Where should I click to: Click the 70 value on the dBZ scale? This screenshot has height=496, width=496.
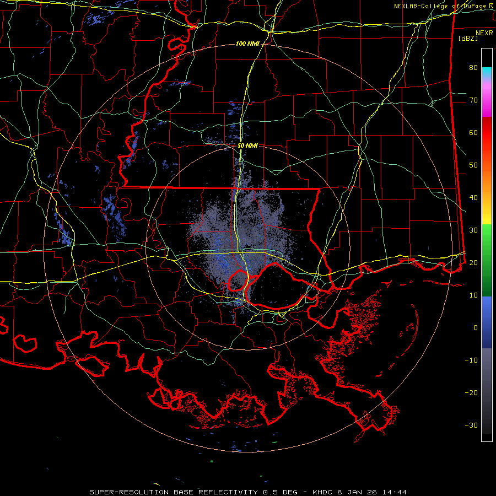coord(473,100)
